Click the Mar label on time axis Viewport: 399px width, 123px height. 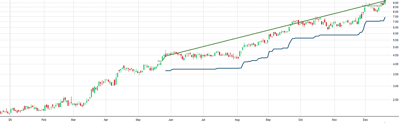point(73,120)
